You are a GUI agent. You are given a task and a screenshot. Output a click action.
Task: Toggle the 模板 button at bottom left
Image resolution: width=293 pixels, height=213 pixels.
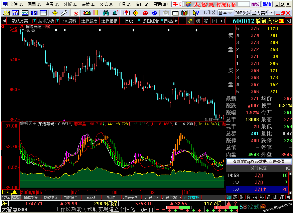pyautogui.click(x=16, y=198)
